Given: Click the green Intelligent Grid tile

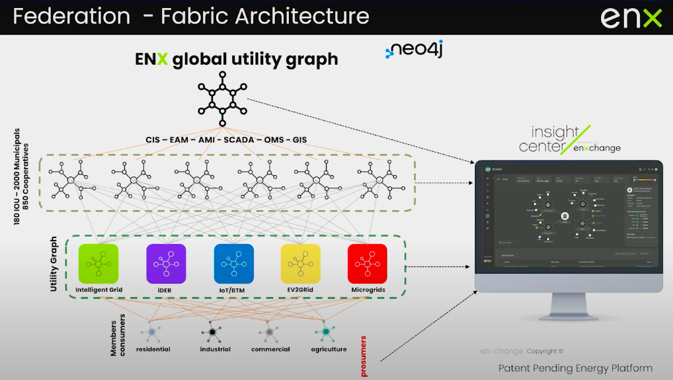Looking at the screenshot, I should (x=99, y=264).
